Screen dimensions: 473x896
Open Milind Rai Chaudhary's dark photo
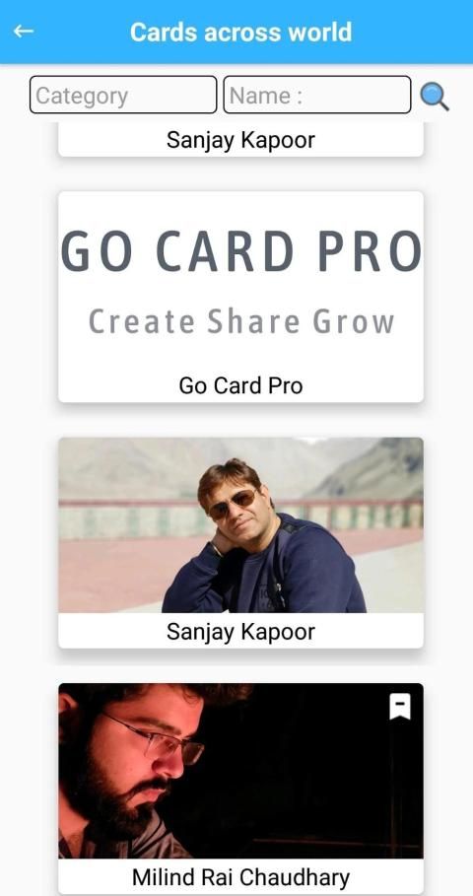click(x=240, y=771)
